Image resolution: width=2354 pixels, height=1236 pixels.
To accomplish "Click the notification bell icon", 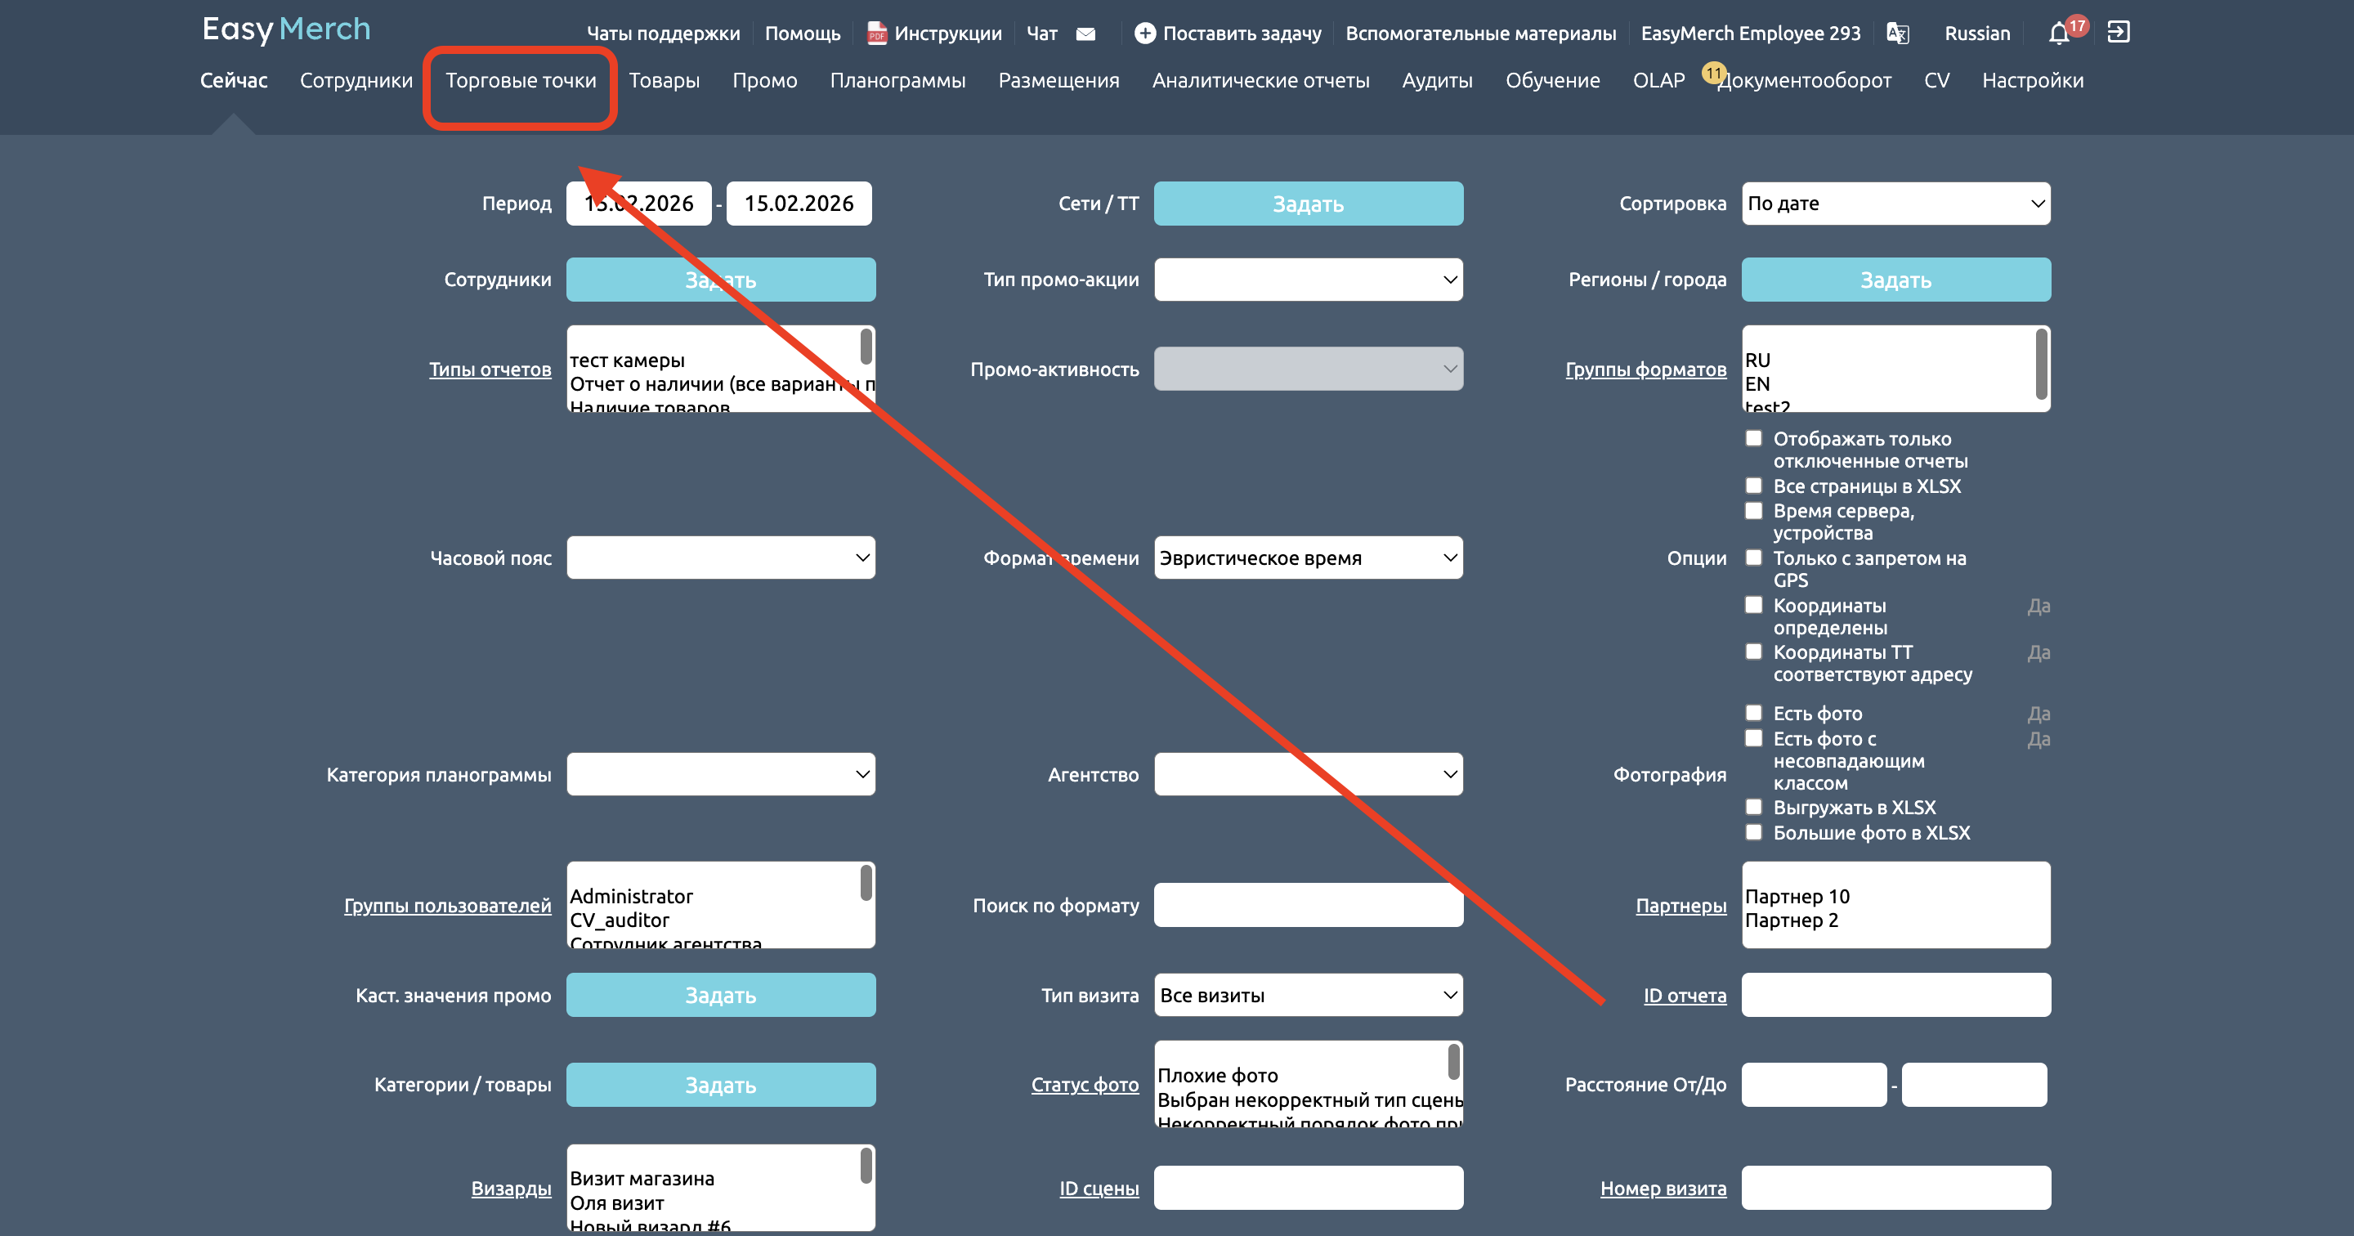I will tap(2058, 34).
